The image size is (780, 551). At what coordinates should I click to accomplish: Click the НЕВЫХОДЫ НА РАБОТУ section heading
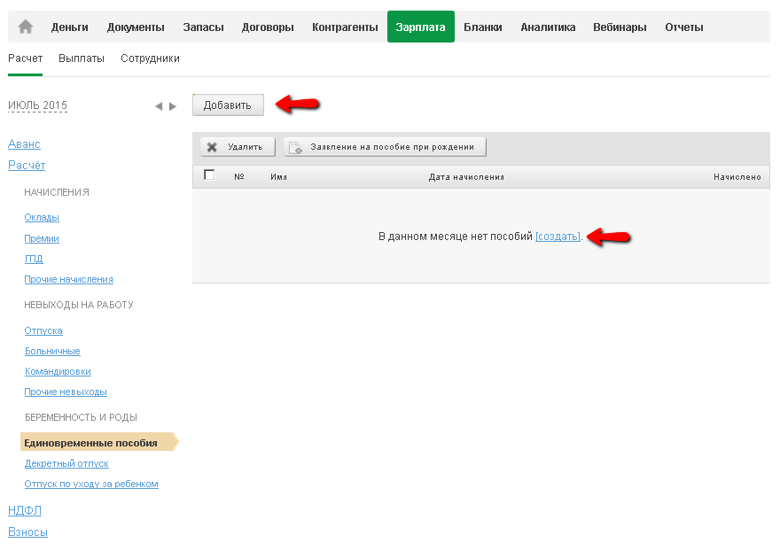click(79, 305)
